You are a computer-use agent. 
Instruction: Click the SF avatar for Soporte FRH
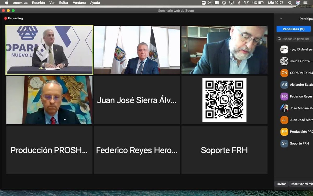click(284, 143)
